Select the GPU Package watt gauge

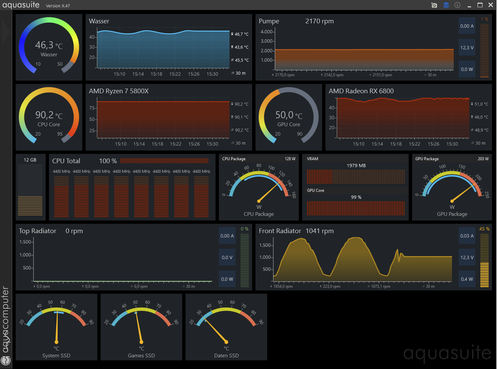(452, 187)
